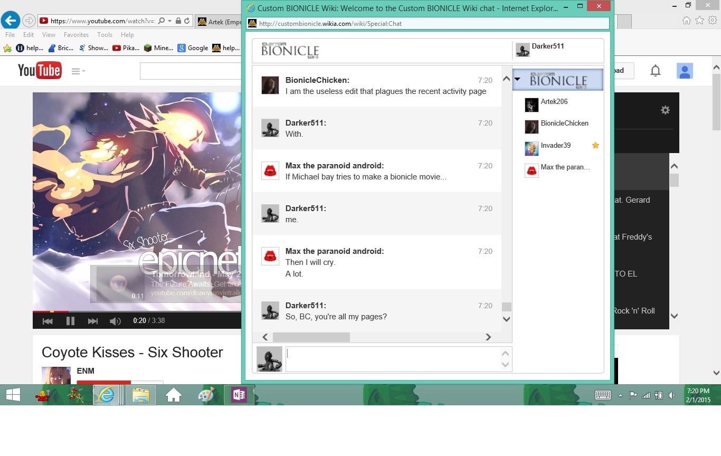Open OneNote from the taskbar

pyautogui.click(x=239, y=395)
